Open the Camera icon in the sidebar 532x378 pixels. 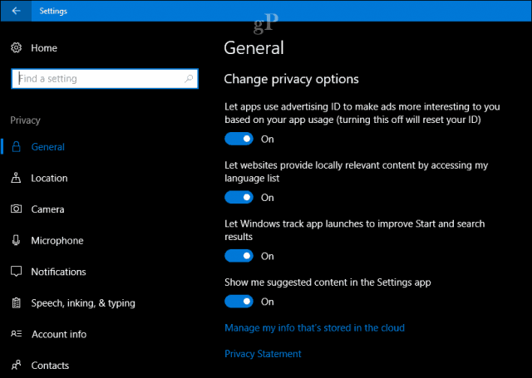(x=16, y=209)
